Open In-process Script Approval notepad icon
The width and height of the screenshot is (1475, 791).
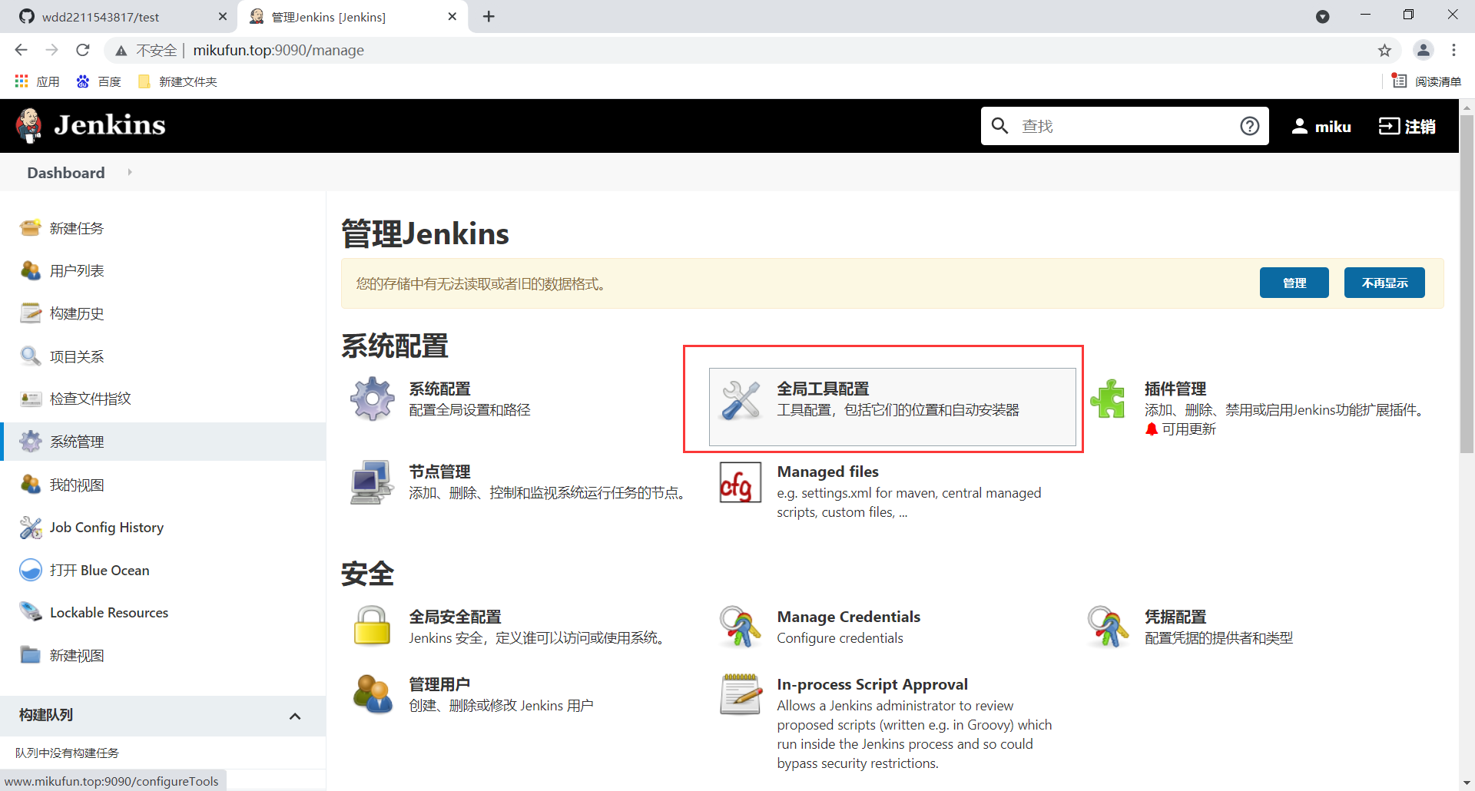click(x=740, y=693)
